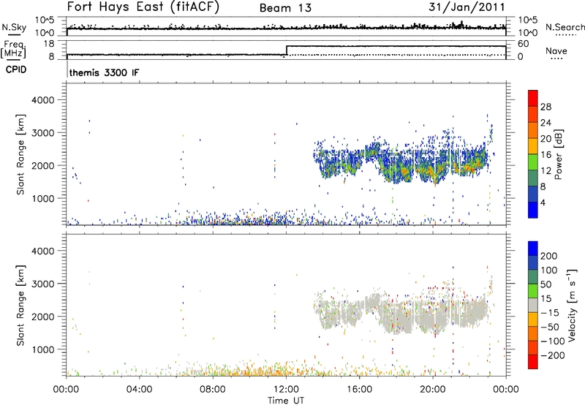This screenshot has width=585, height=405.
Task: Select the "N.Search" legend label
Action: click(x=565, y=27)
